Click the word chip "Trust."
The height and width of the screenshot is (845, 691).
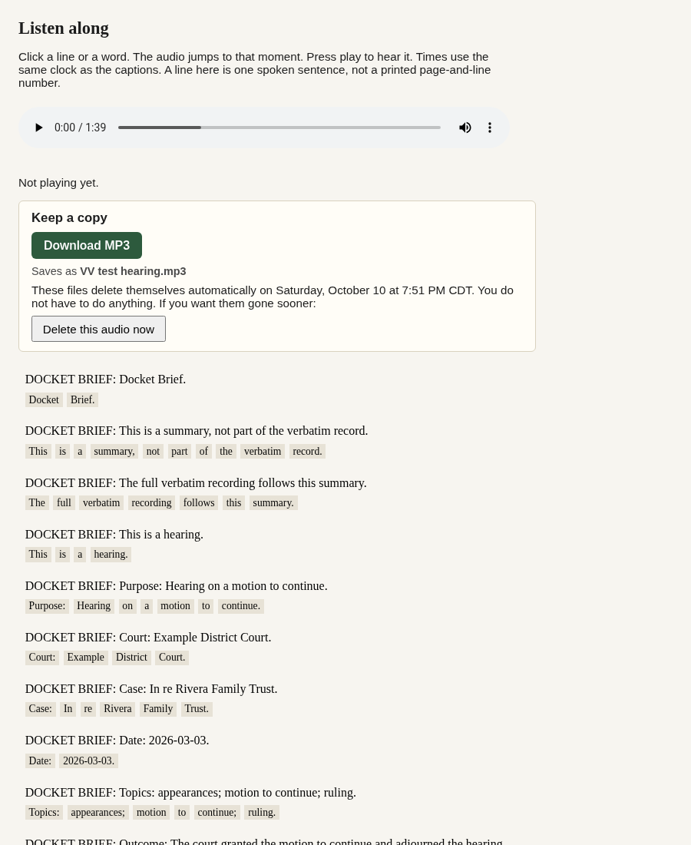(x=197, y=709)
